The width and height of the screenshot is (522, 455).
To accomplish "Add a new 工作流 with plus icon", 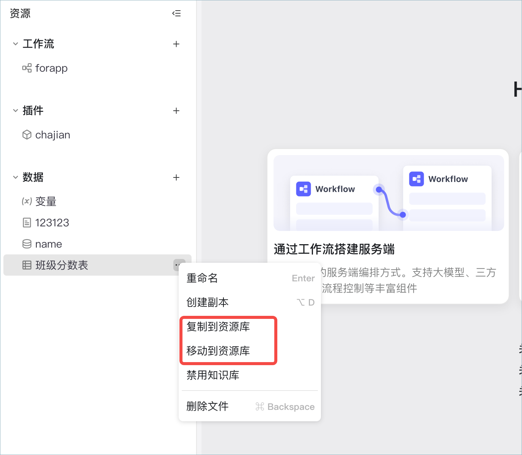I will coord(176,44).
